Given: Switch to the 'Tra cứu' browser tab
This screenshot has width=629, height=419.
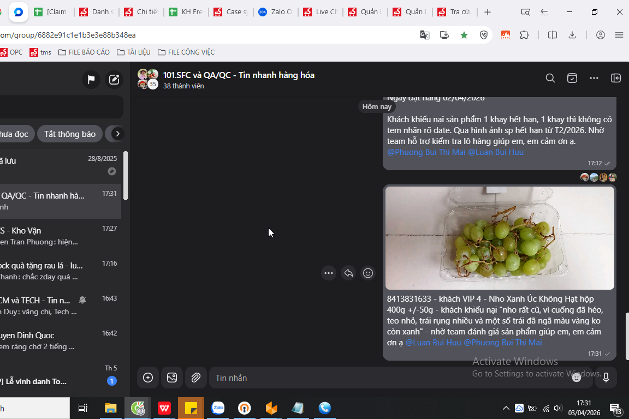Looking at the screenshot, I should point(454,12).
